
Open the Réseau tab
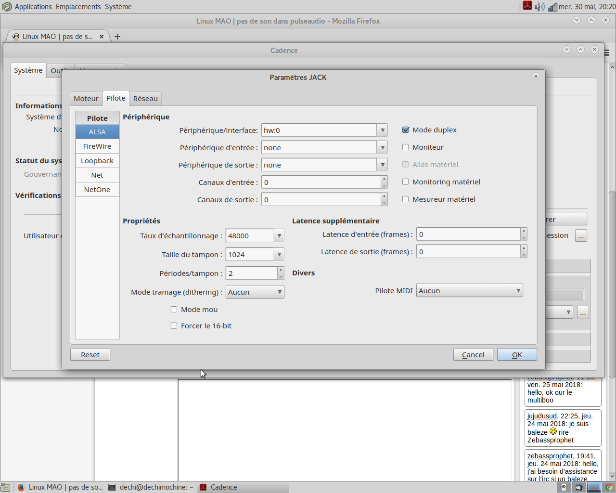click(145, 99)
